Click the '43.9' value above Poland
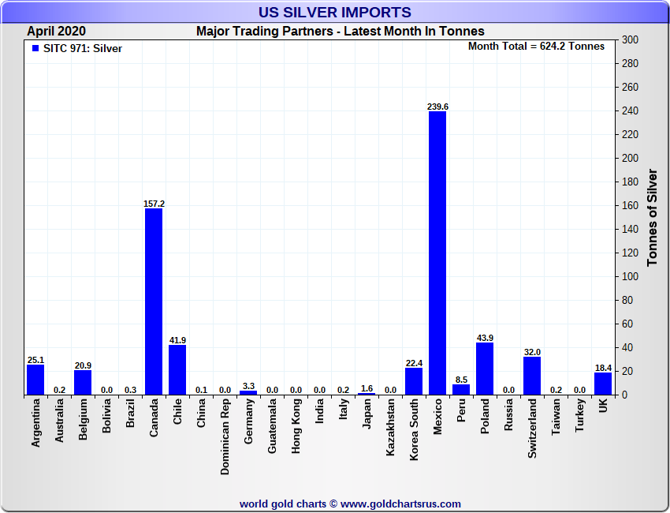Screen dimensions: 670x513 (x=485, y=338)
